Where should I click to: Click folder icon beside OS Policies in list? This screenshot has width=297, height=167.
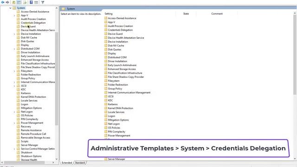tap(106, 128)
